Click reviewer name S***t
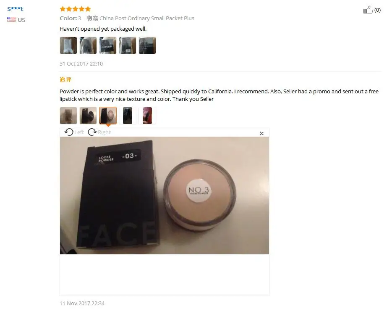Image resolution: width=392 pixels, height=309 pixels. (15, 9)
